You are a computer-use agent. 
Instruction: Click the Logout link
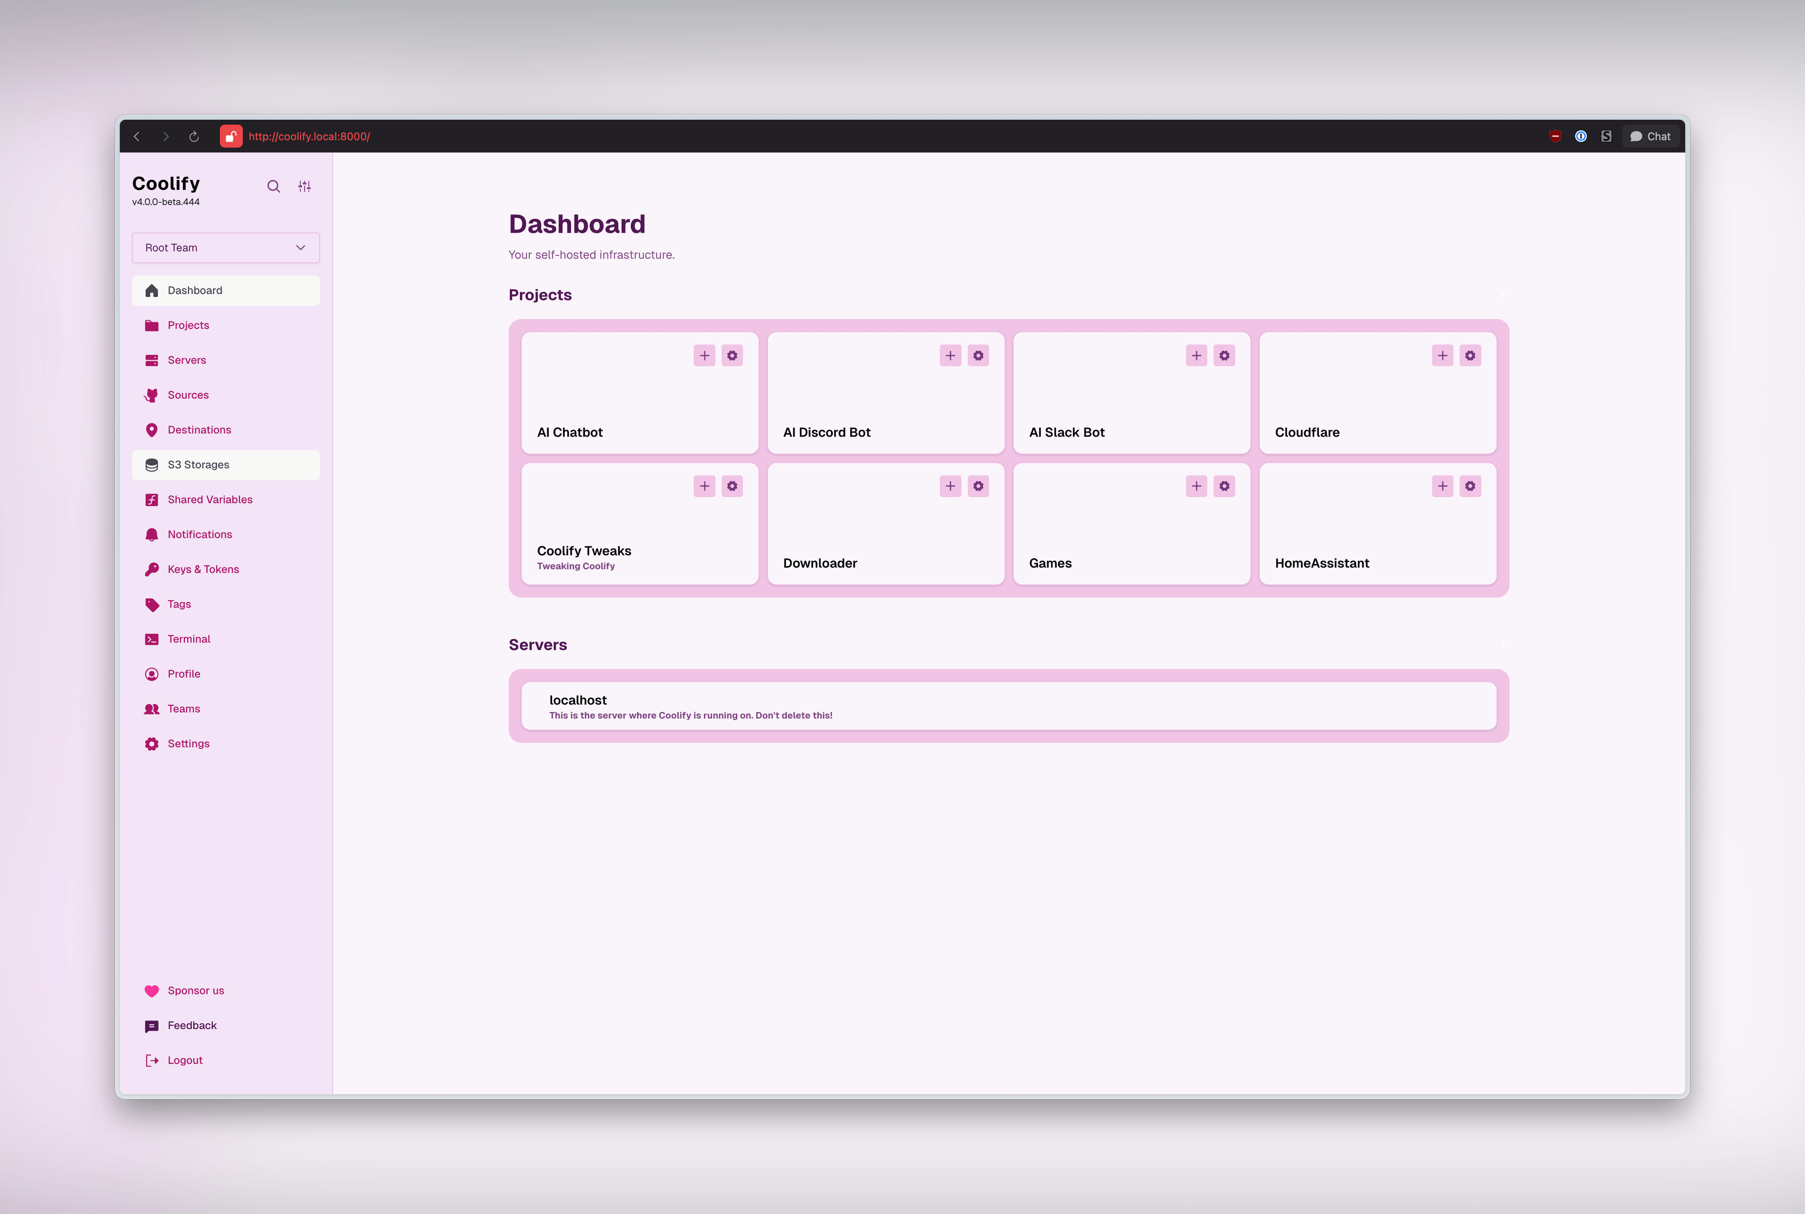coord(184,1060)
